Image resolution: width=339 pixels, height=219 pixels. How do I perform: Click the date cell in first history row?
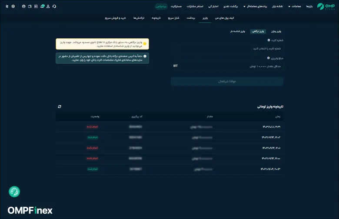[271, 127]
